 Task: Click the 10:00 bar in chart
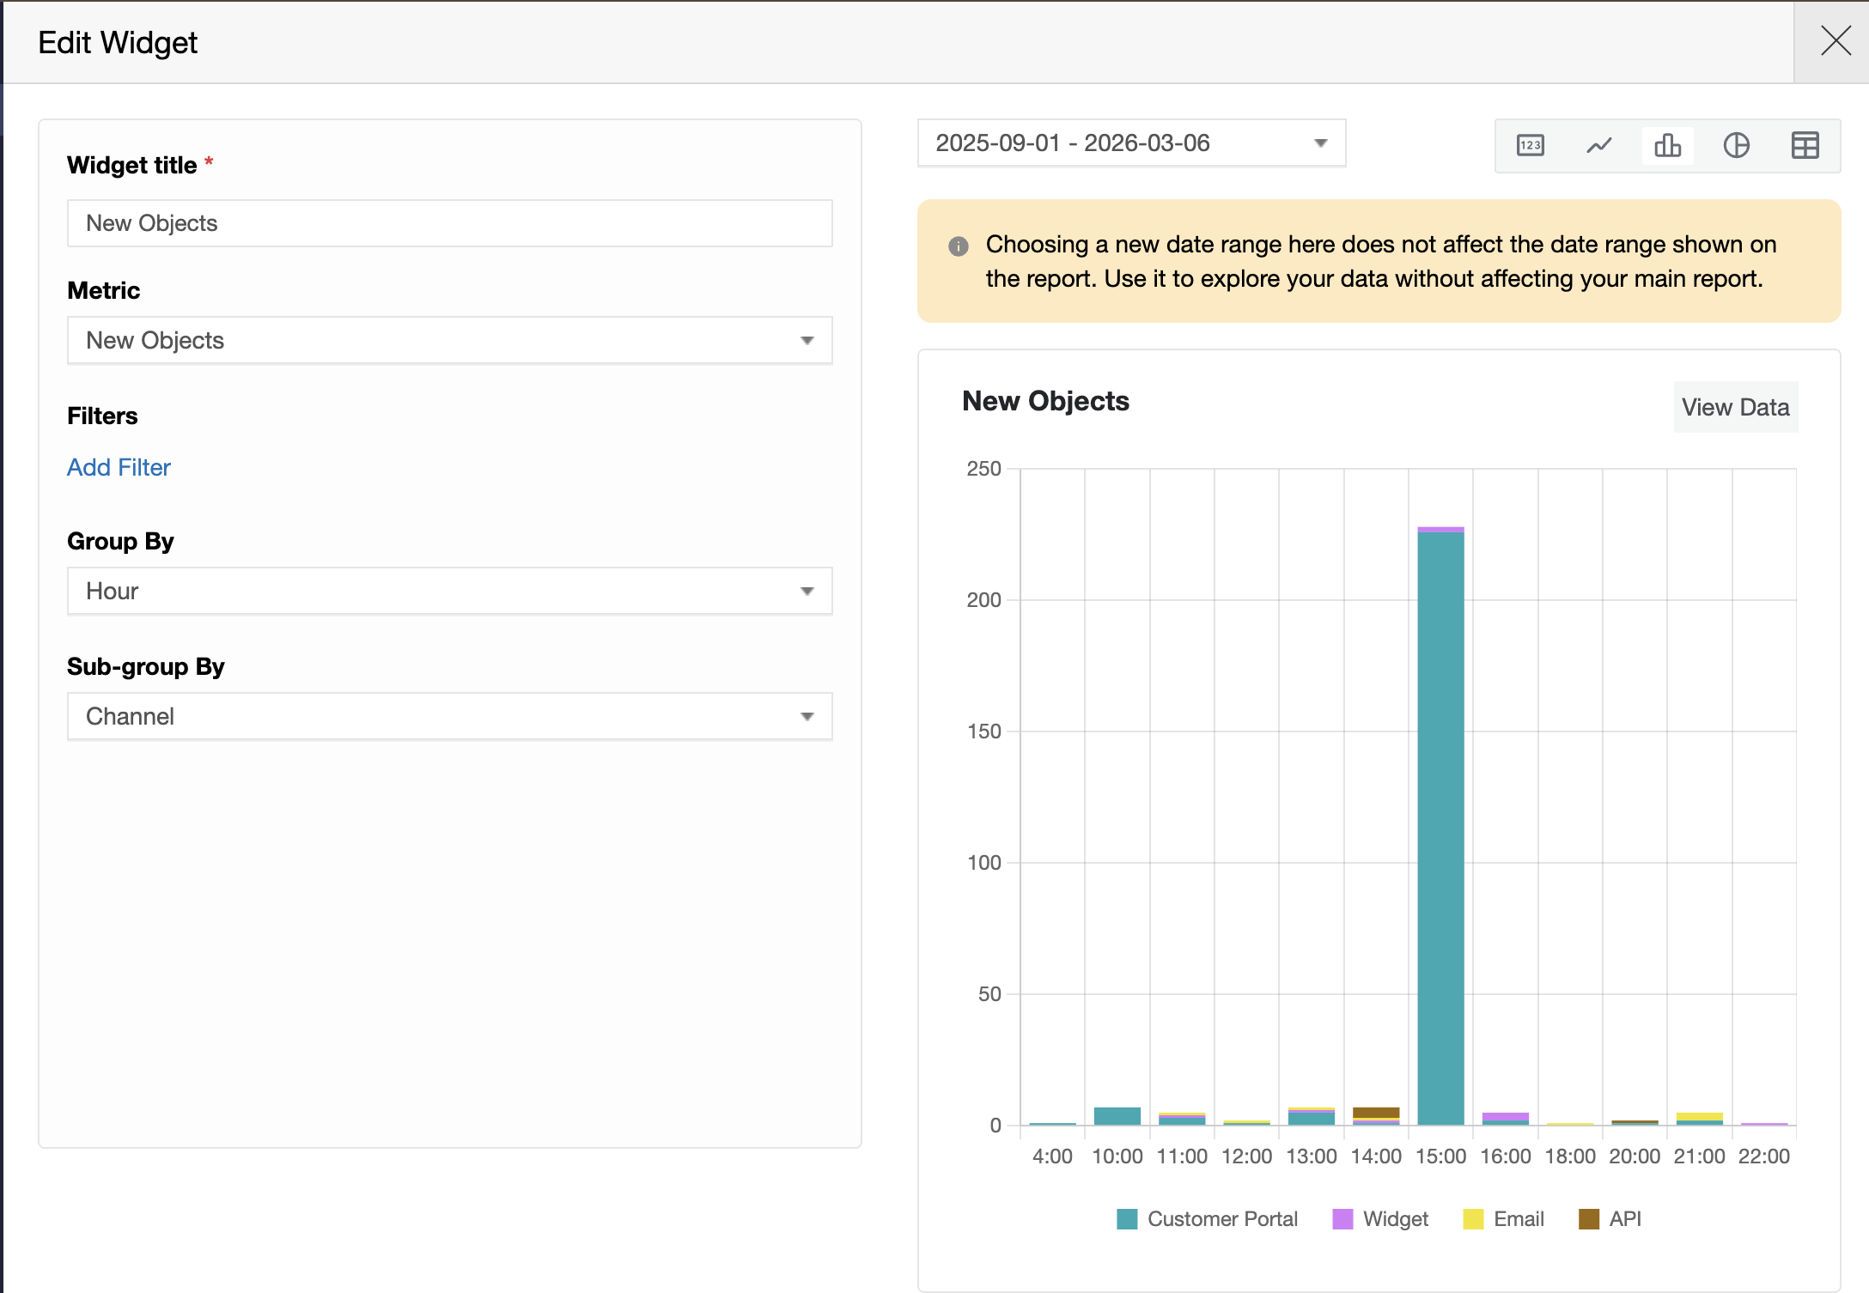click(x=1117, y=1116)
